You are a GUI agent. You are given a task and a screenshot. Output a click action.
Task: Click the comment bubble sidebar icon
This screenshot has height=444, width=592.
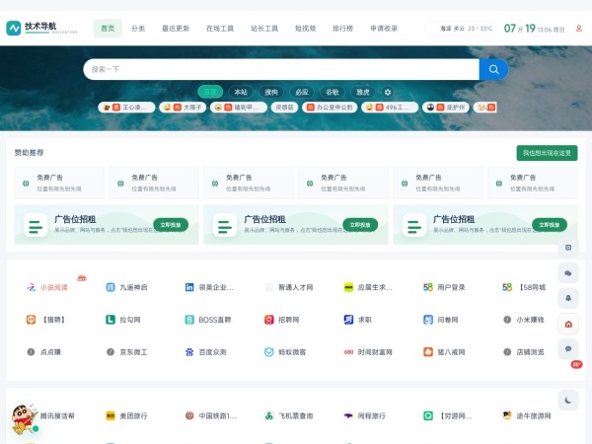(x=568, y=349)
